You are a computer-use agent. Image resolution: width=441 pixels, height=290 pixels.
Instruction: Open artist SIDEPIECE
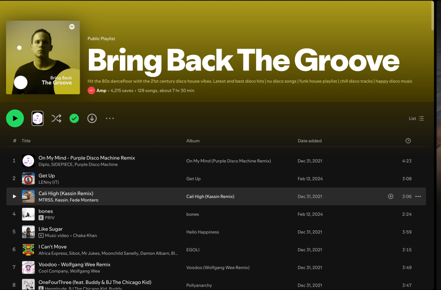[x=62, y=165]
